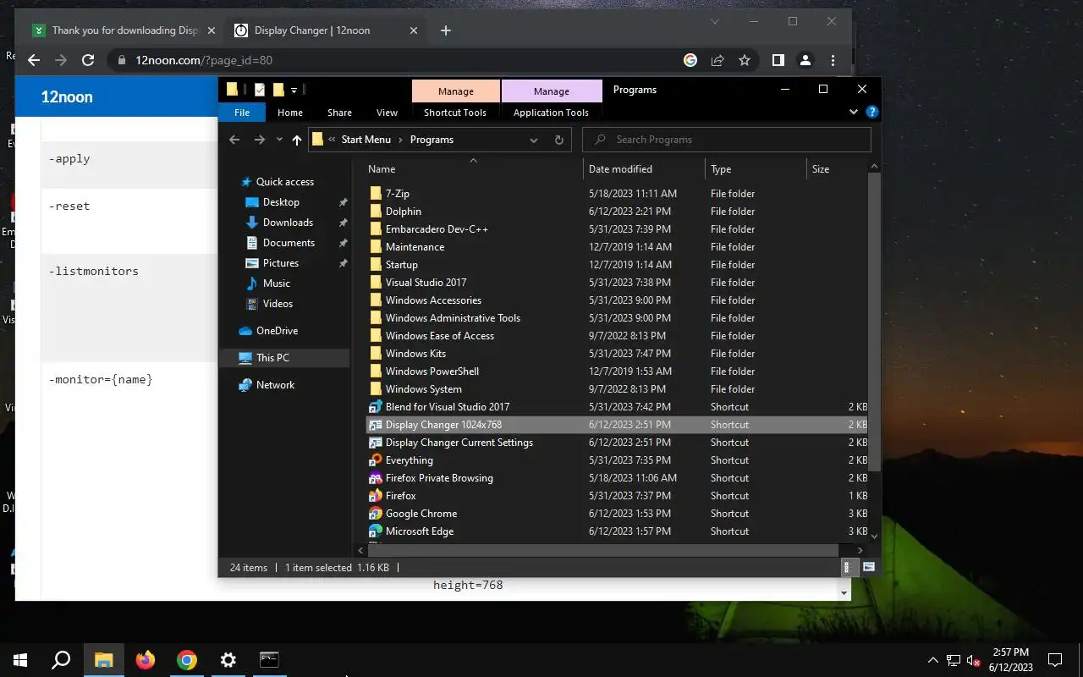Image resolution: width=1083 pixels, height=677 pixels.
Task: Open Chrome profile avatar icon
Action: coord(805,60)
